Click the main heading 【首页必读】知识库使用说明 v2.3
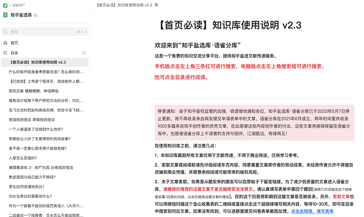The height and width of the screenshot is (217, 364). coord(228,25)
